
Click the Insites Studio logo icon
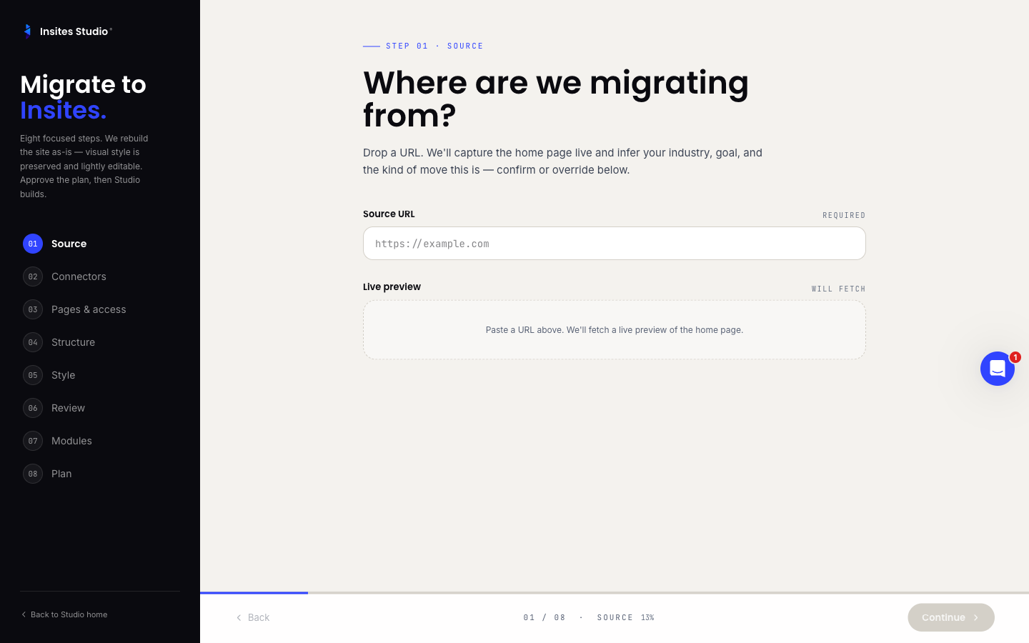tap(27, 31)
